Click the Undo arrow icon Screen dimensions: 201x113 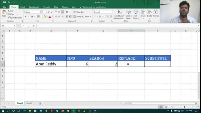pos(9,2)
